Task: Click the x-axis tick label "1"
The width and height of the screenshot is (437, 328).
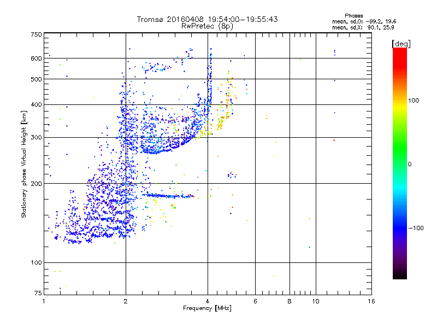Action: (x=44, y=301)
